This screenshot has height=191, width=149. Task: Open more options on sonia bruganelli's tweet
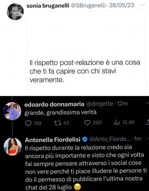(142, 5)
